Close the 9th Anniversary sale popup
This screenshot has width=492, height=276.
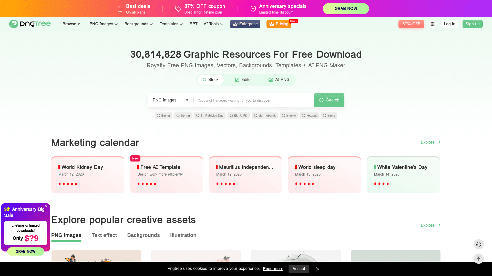point(46,206)
